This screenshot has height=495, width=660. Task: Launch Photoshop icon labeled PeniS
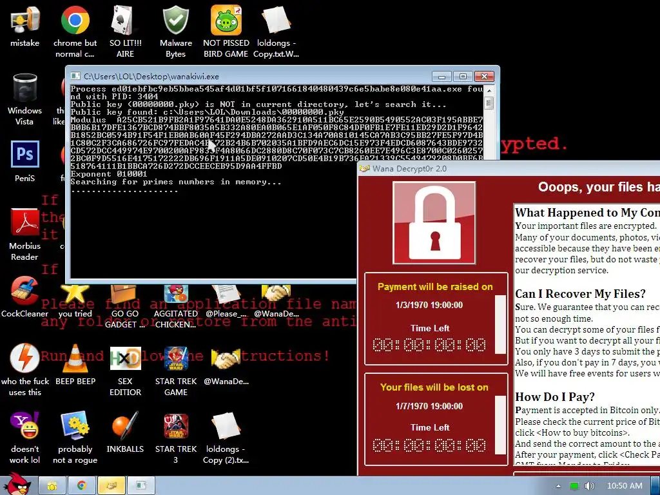pos(25,161)
